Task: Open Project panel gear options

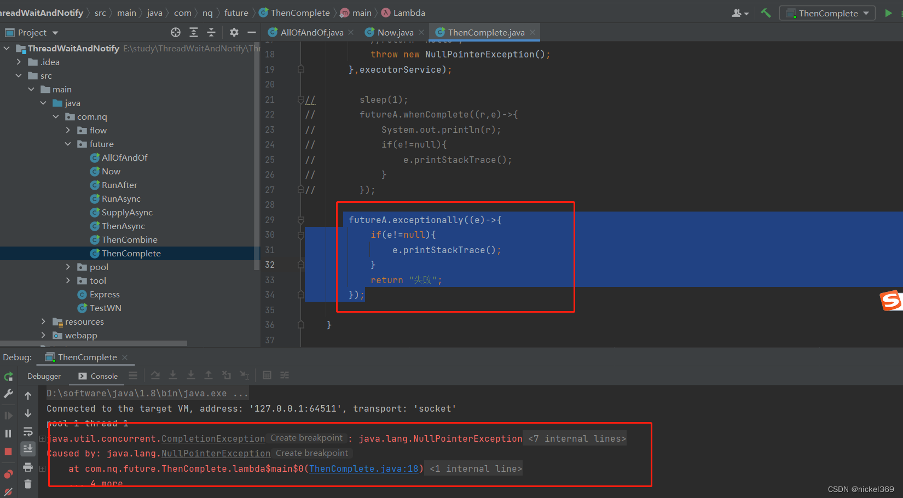Action: click(234, 32)
